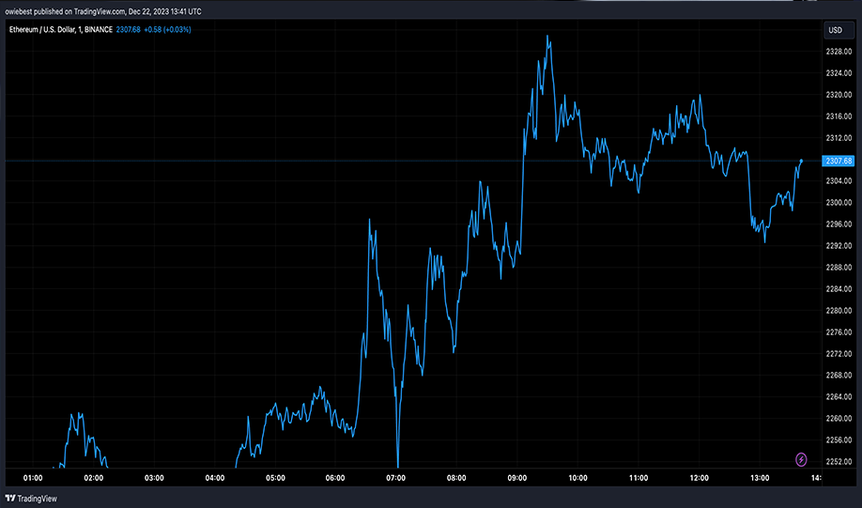The height and width of the screenshot is (508, 862).
Task: Click the published on TradingView.com header text
Action: (x=79, y=11)
